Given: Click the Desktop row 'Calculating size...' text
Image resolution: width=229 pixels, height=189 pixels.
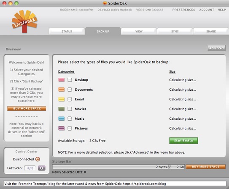Looking at the screenshot, I should (183, 80).
